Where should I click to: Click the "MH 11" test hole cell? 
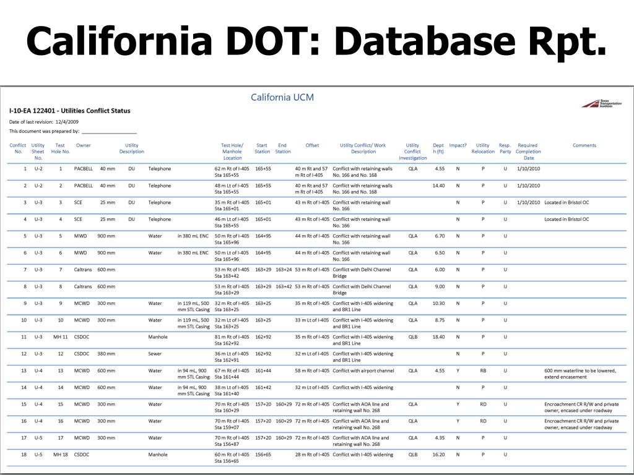[60, 337]
